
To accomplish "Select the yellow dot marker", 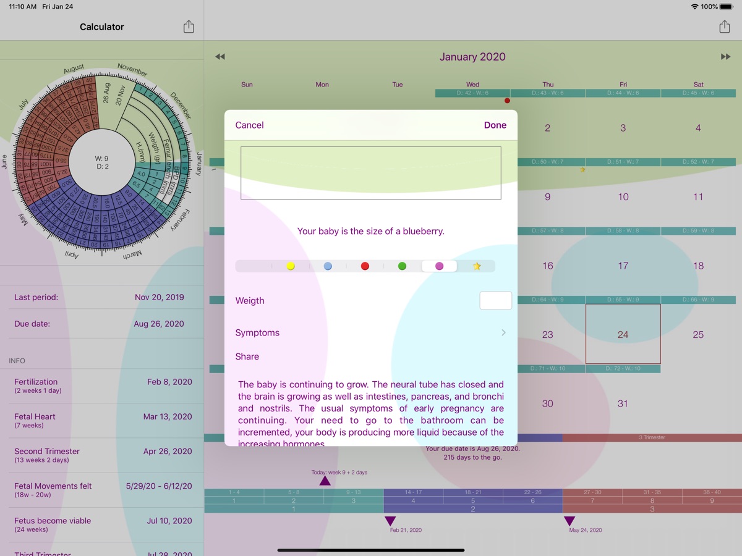I will (x=291, y=266).
